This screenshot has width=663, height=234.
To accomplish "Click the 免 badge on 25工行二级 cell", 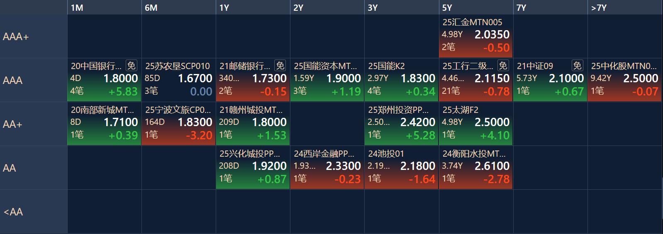I will 503,66.
